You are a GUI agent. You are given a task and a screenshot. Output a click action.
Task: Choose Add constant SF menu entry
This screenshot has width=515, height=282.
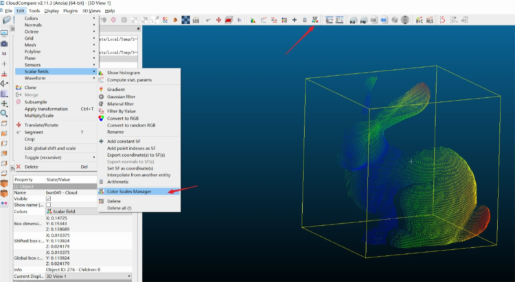coord(139,141)
